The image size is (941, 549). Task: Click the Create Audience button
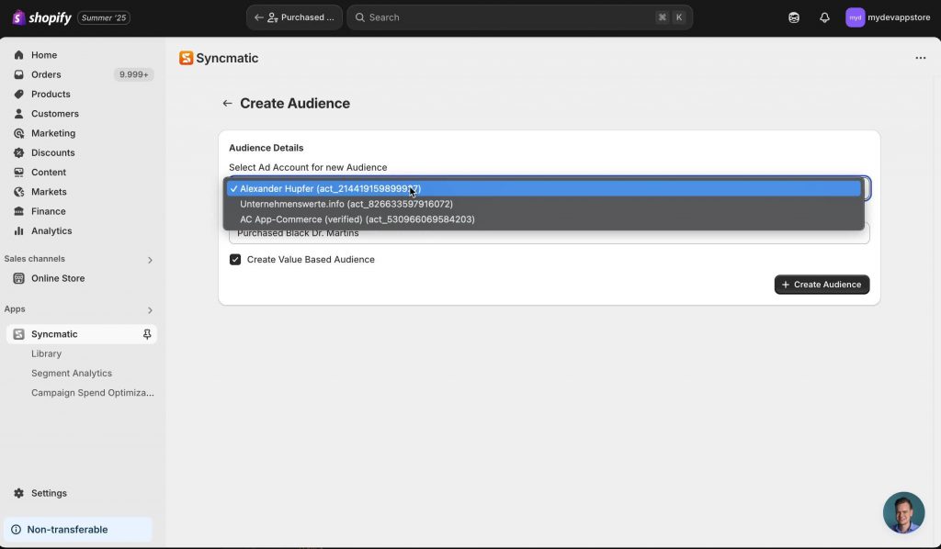pyautogui.click(x=822, y=285)
